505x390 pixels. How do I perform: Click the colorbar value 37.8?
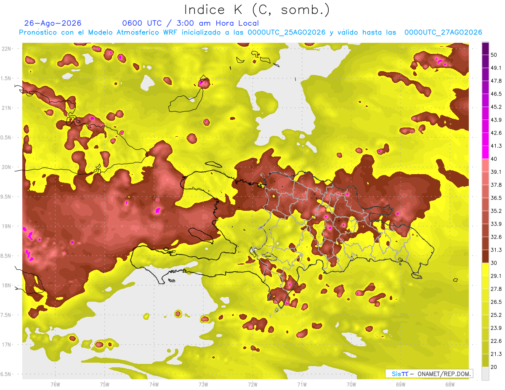[496, 185]
